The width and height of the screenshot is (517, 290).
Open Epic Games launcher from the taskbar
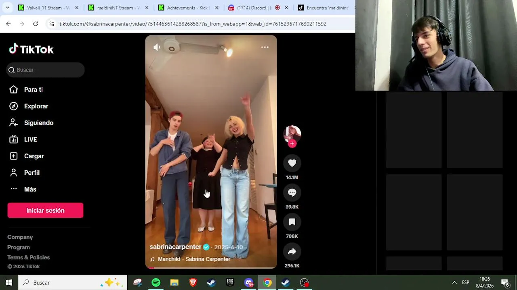coord(230,283)
